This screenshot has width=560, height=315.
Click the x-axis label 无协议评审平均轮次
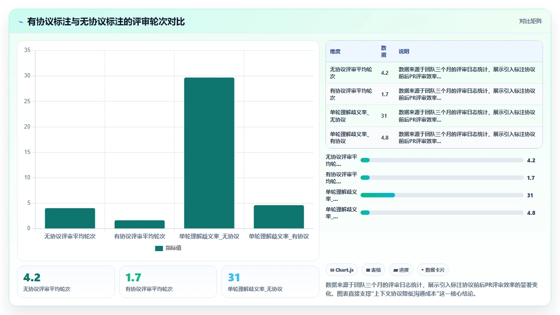point(70,237)
